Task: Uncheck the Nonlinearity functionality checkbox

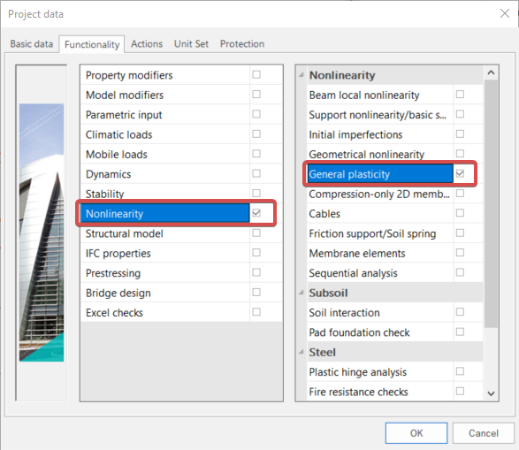Action: (256, 213)
